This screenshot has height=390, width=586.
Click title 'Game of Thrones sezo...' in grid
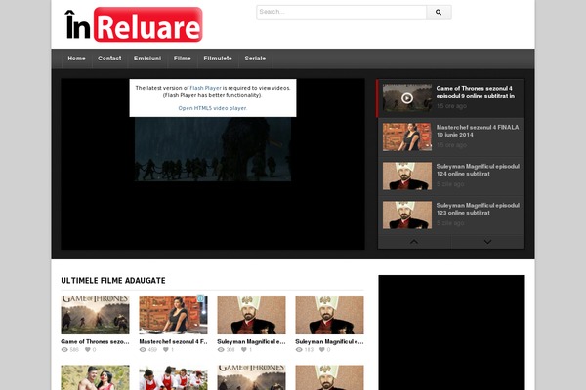[x=95, y=341]
